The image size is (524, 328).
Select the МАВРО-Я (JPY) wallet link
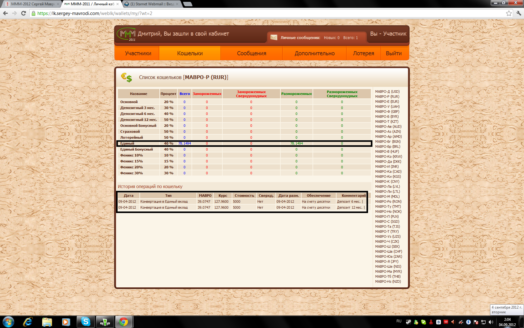point(387,261)
